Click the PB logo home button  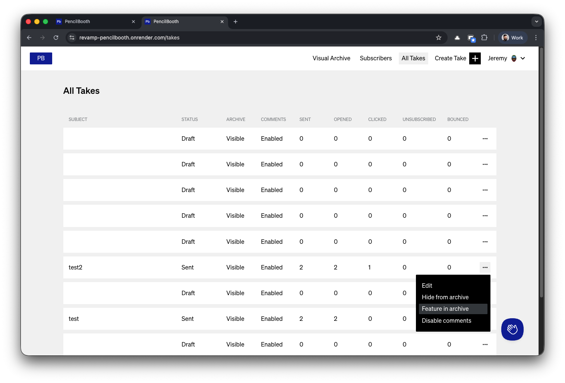click(41, 58)
